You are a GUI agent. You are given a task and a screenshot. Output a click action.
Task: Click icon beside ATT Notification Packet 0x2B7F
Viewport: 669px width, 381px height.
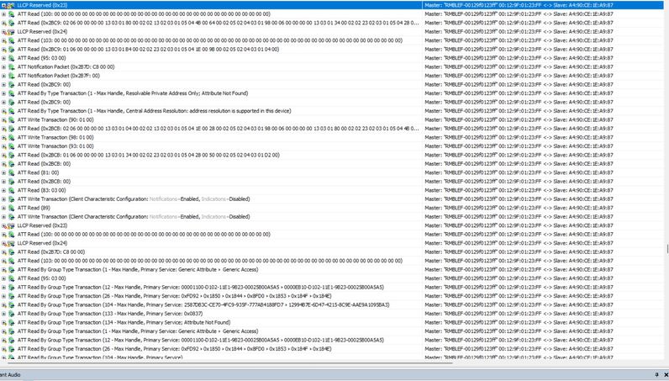pyautogui.click(x=12, y=76)
